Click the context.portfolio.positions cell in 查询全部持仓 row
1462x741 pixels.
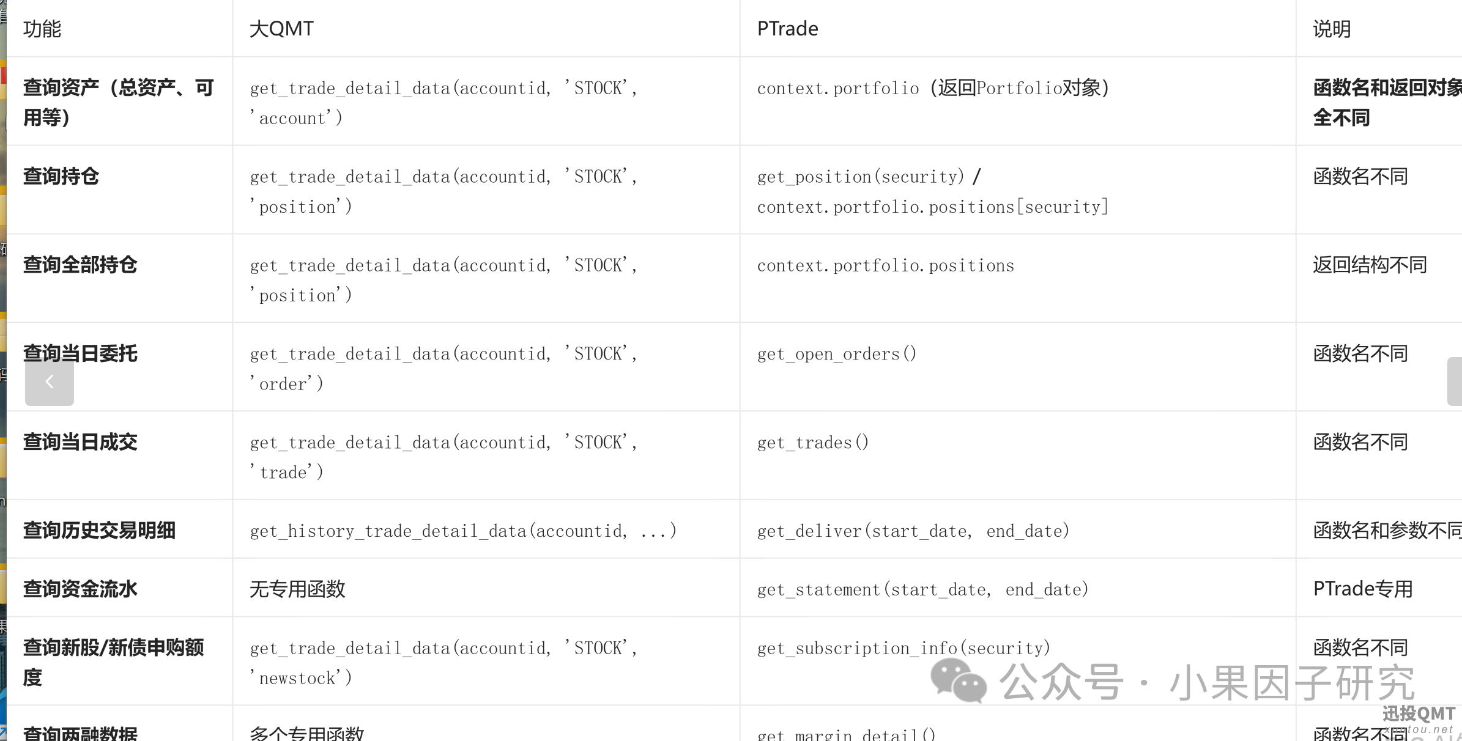[885, 265]
